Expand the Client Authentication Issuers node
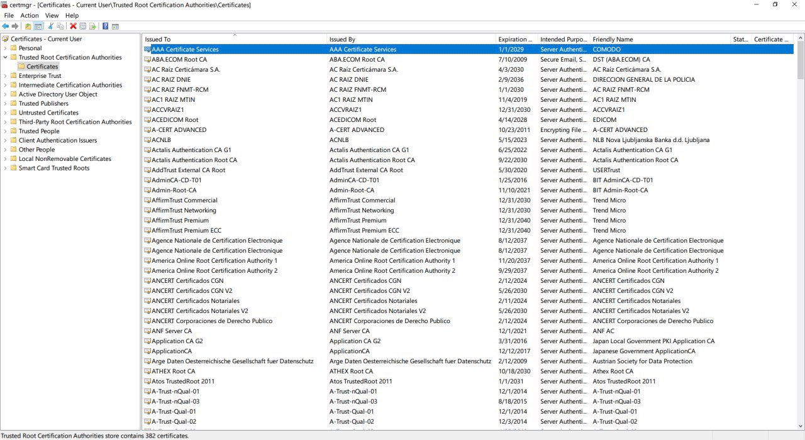 coord(6,140)
